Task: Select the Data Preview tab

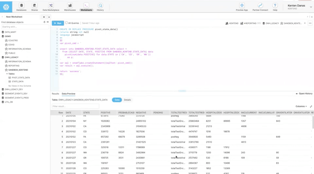Action: (x=68, y=94)
